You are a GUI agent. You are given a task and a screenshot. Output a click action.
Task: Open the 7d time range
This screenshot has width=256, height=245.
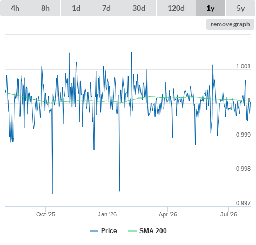click(x=106, y=8)
